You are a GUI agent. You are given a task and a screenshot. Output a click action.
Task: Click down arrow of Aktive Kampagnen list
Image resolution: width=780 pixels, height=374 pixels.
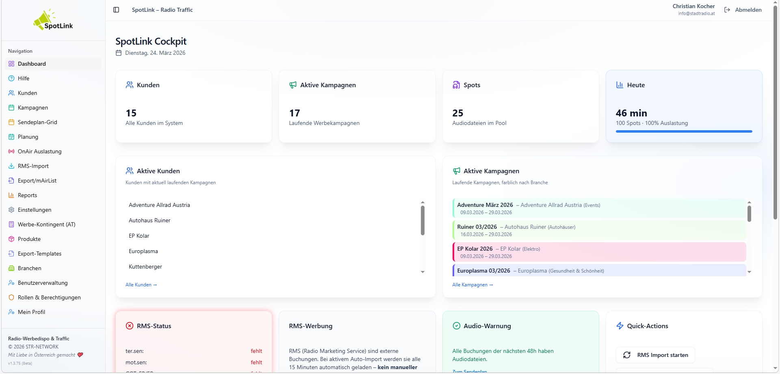(749, 272)
